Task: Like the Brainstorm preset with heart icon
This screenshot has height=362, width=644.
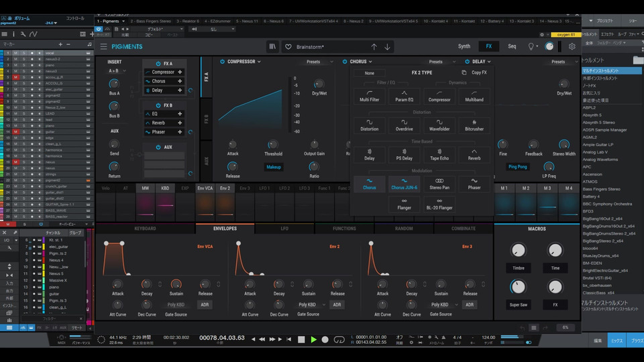Action: click(288, 47)
